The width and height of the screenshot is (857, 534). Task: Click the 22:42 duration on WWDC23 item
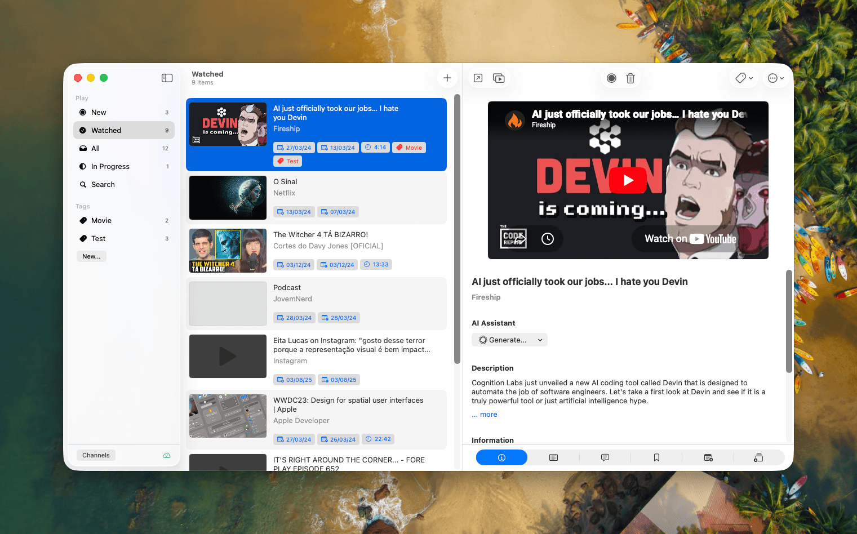[378, 439]
